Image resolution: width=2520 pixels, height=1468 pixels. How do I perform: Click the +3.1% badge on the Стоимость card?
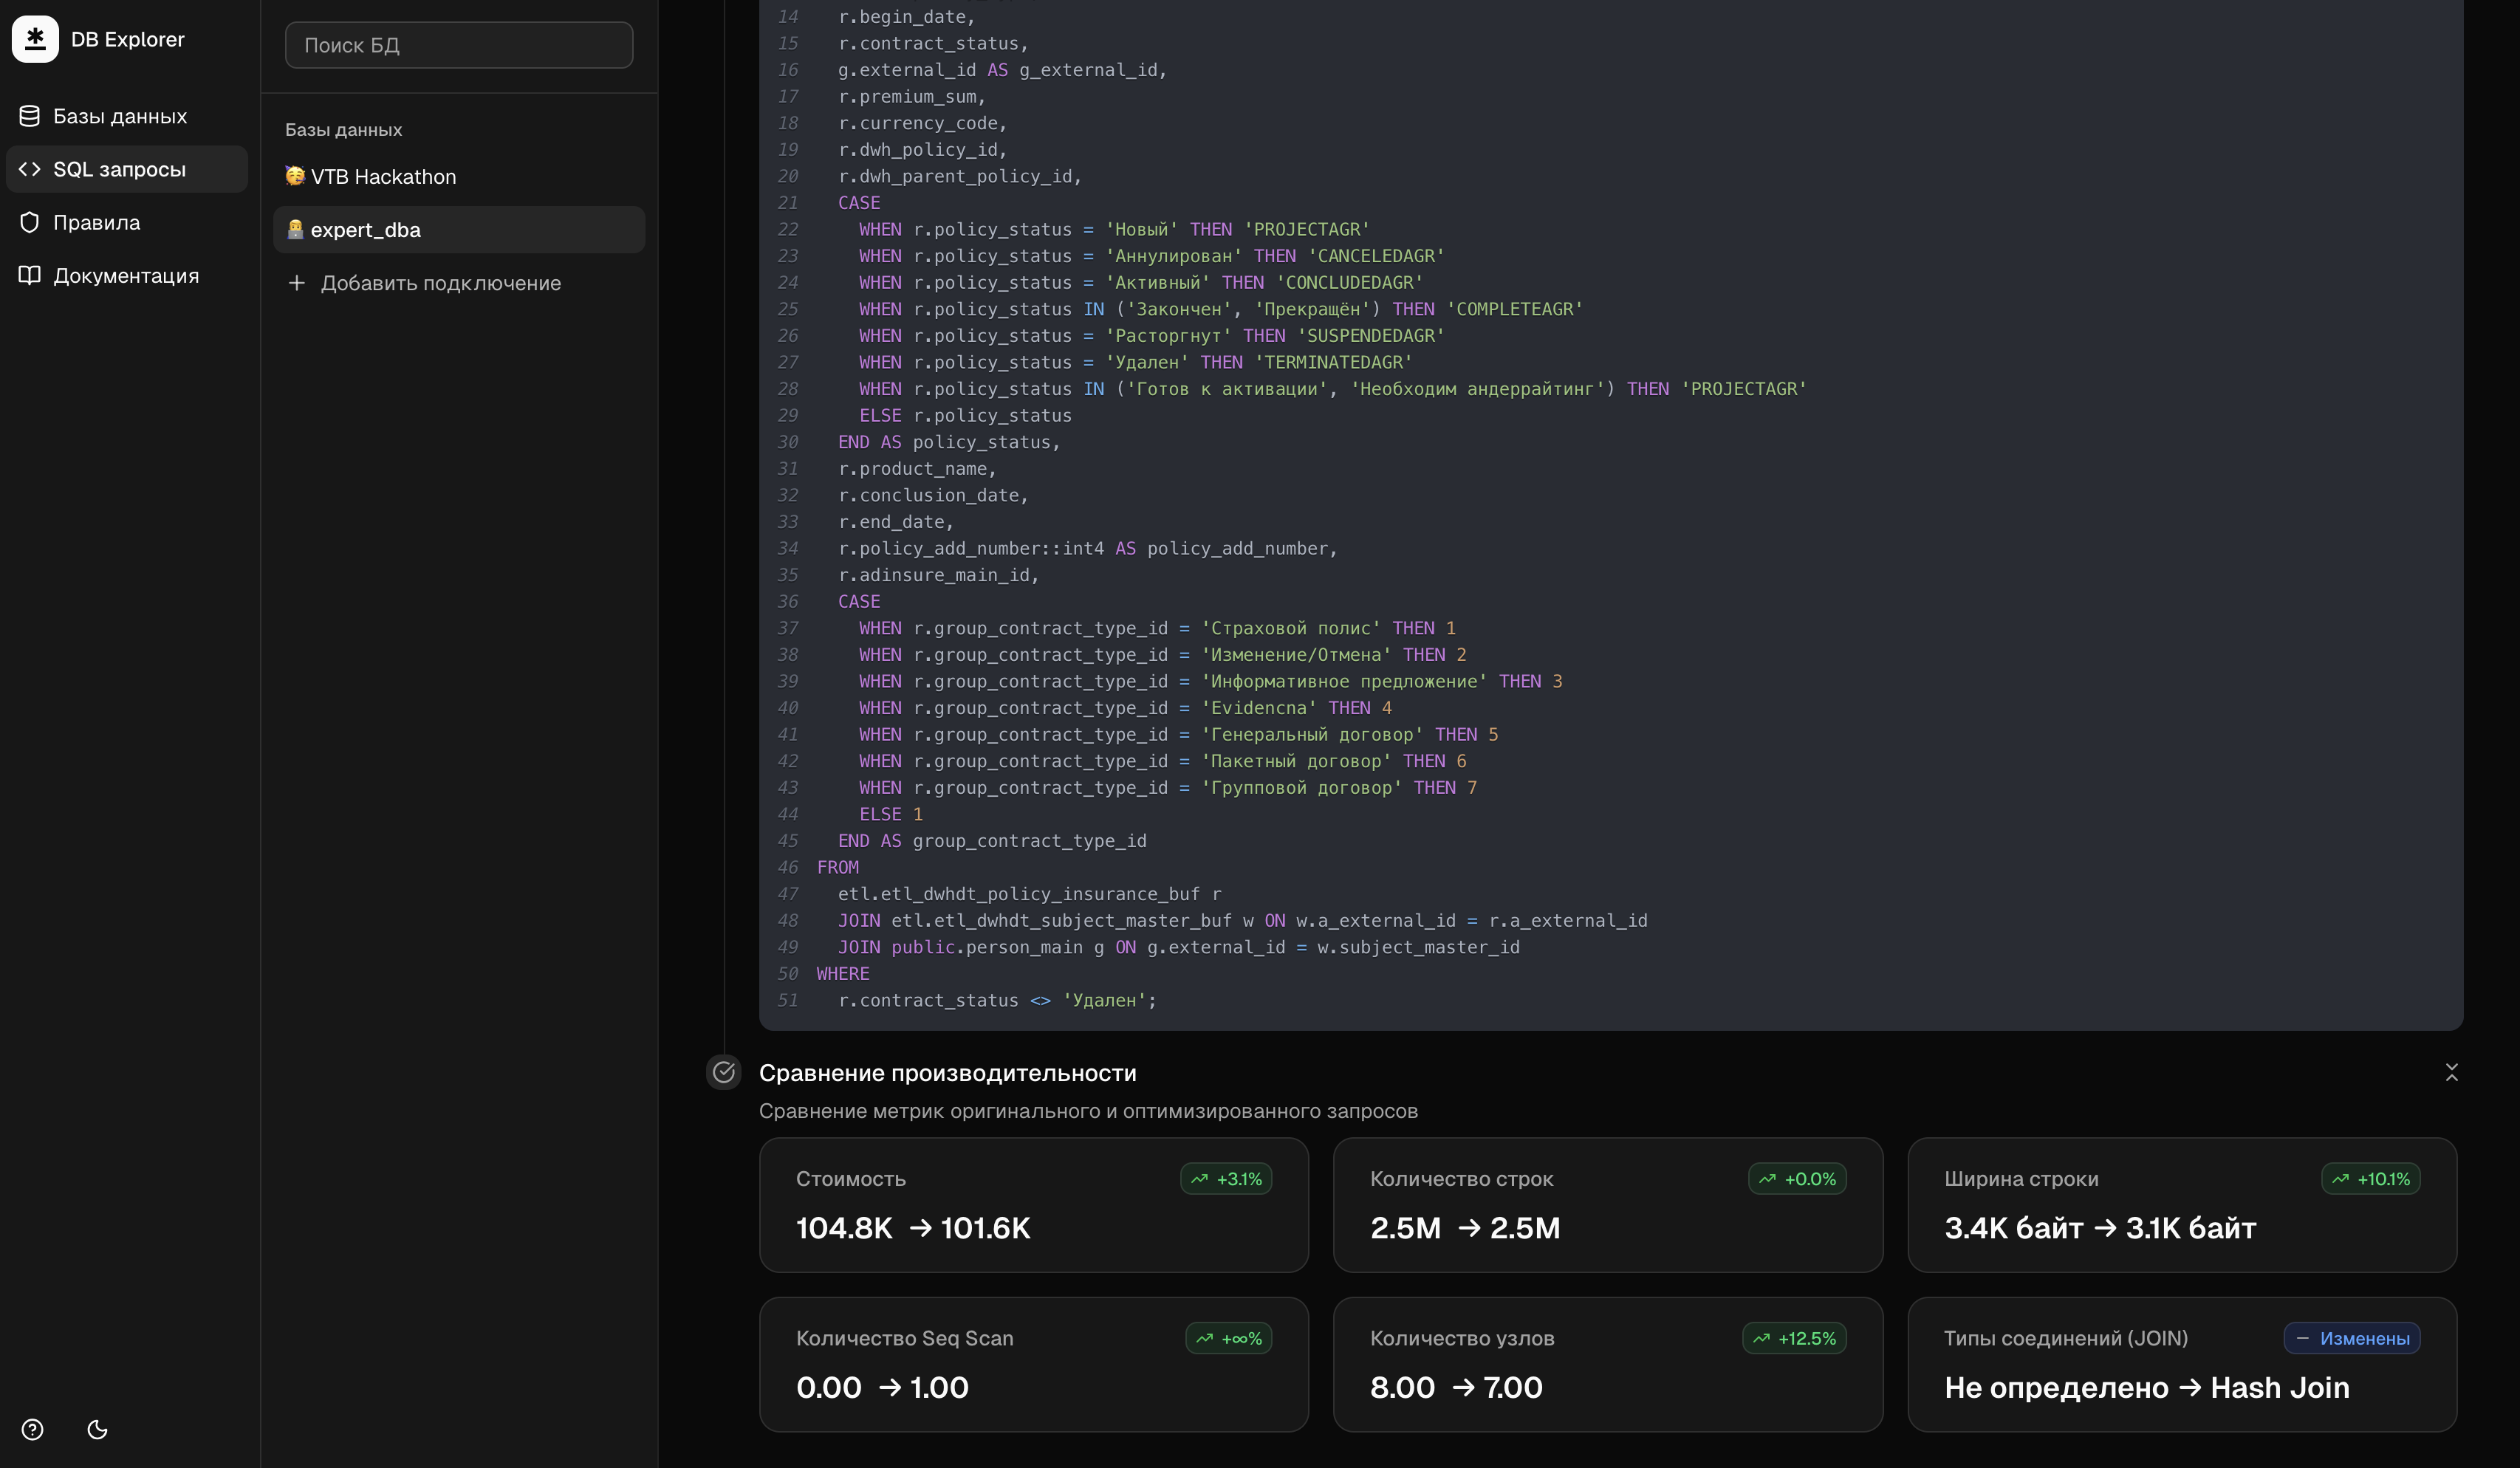click(1226, 1179)
